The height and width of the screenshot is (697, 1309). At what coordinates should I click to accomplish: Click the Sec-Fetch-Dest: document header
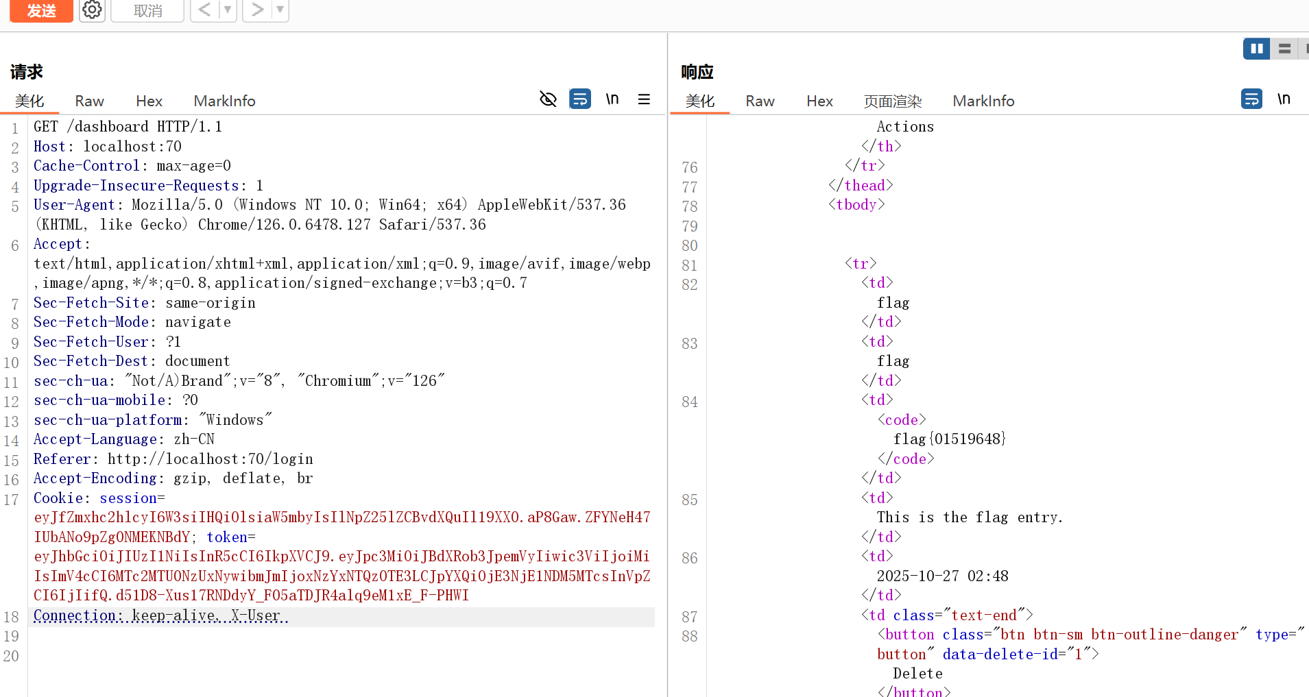[x=132, y=361]
